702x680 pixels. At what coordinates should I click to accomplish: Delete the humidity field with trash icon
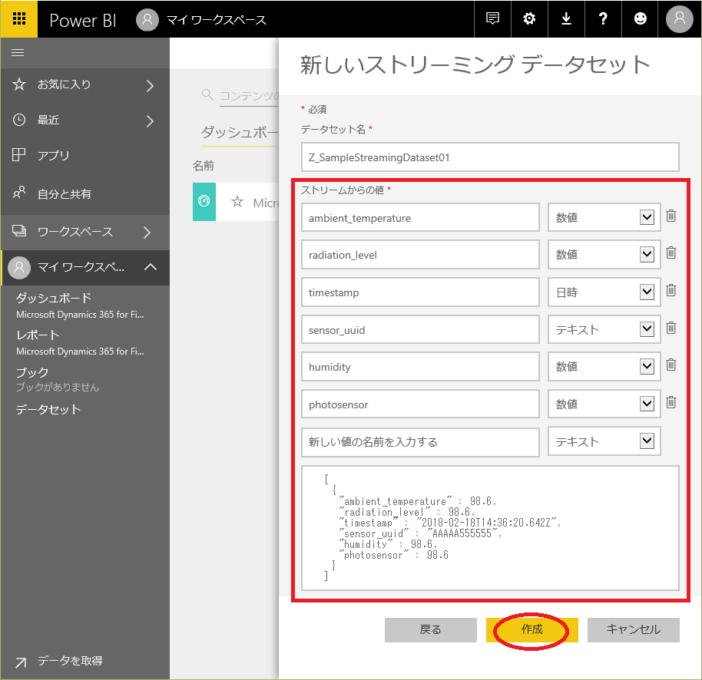(671, 365)
